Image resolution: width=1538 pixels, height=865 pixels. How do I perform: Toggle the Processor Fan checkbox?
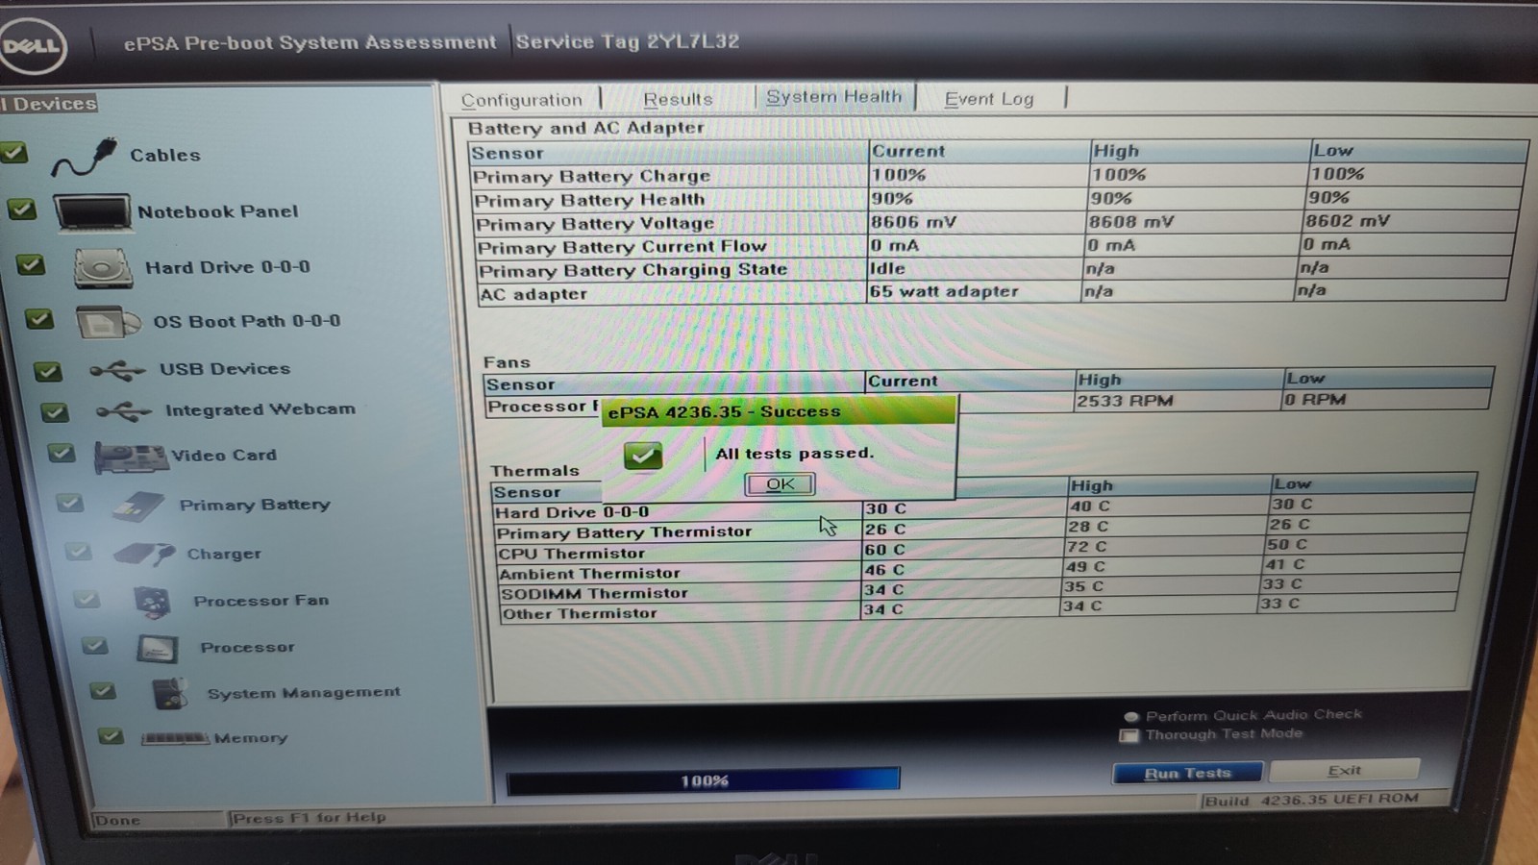(x=87, y=600)
